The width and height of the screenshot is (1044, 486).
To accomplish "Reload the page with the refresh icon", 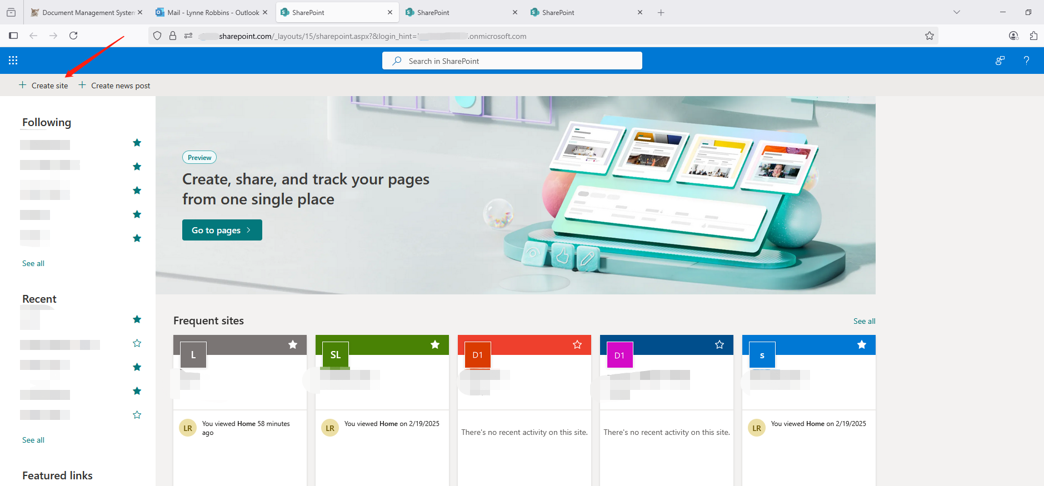I will coord(73,36).
